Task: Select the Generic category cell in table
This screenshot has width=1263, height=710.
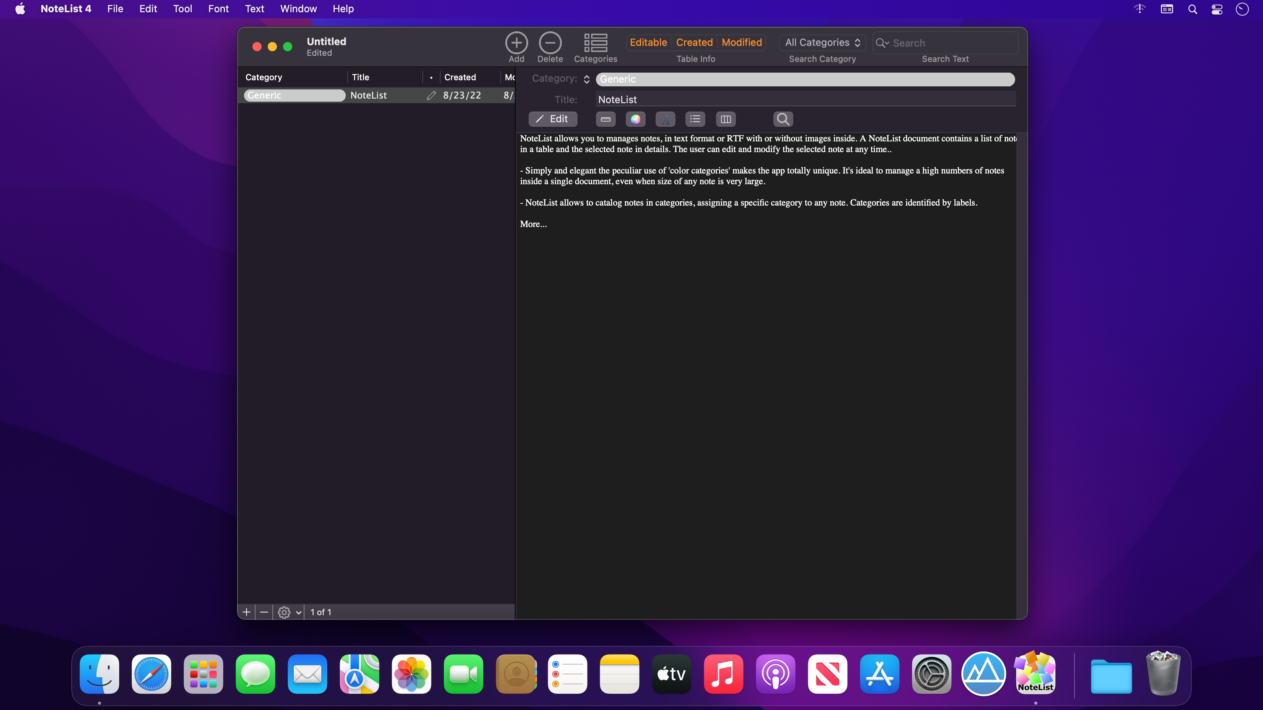Action: [x=294, y=96]
